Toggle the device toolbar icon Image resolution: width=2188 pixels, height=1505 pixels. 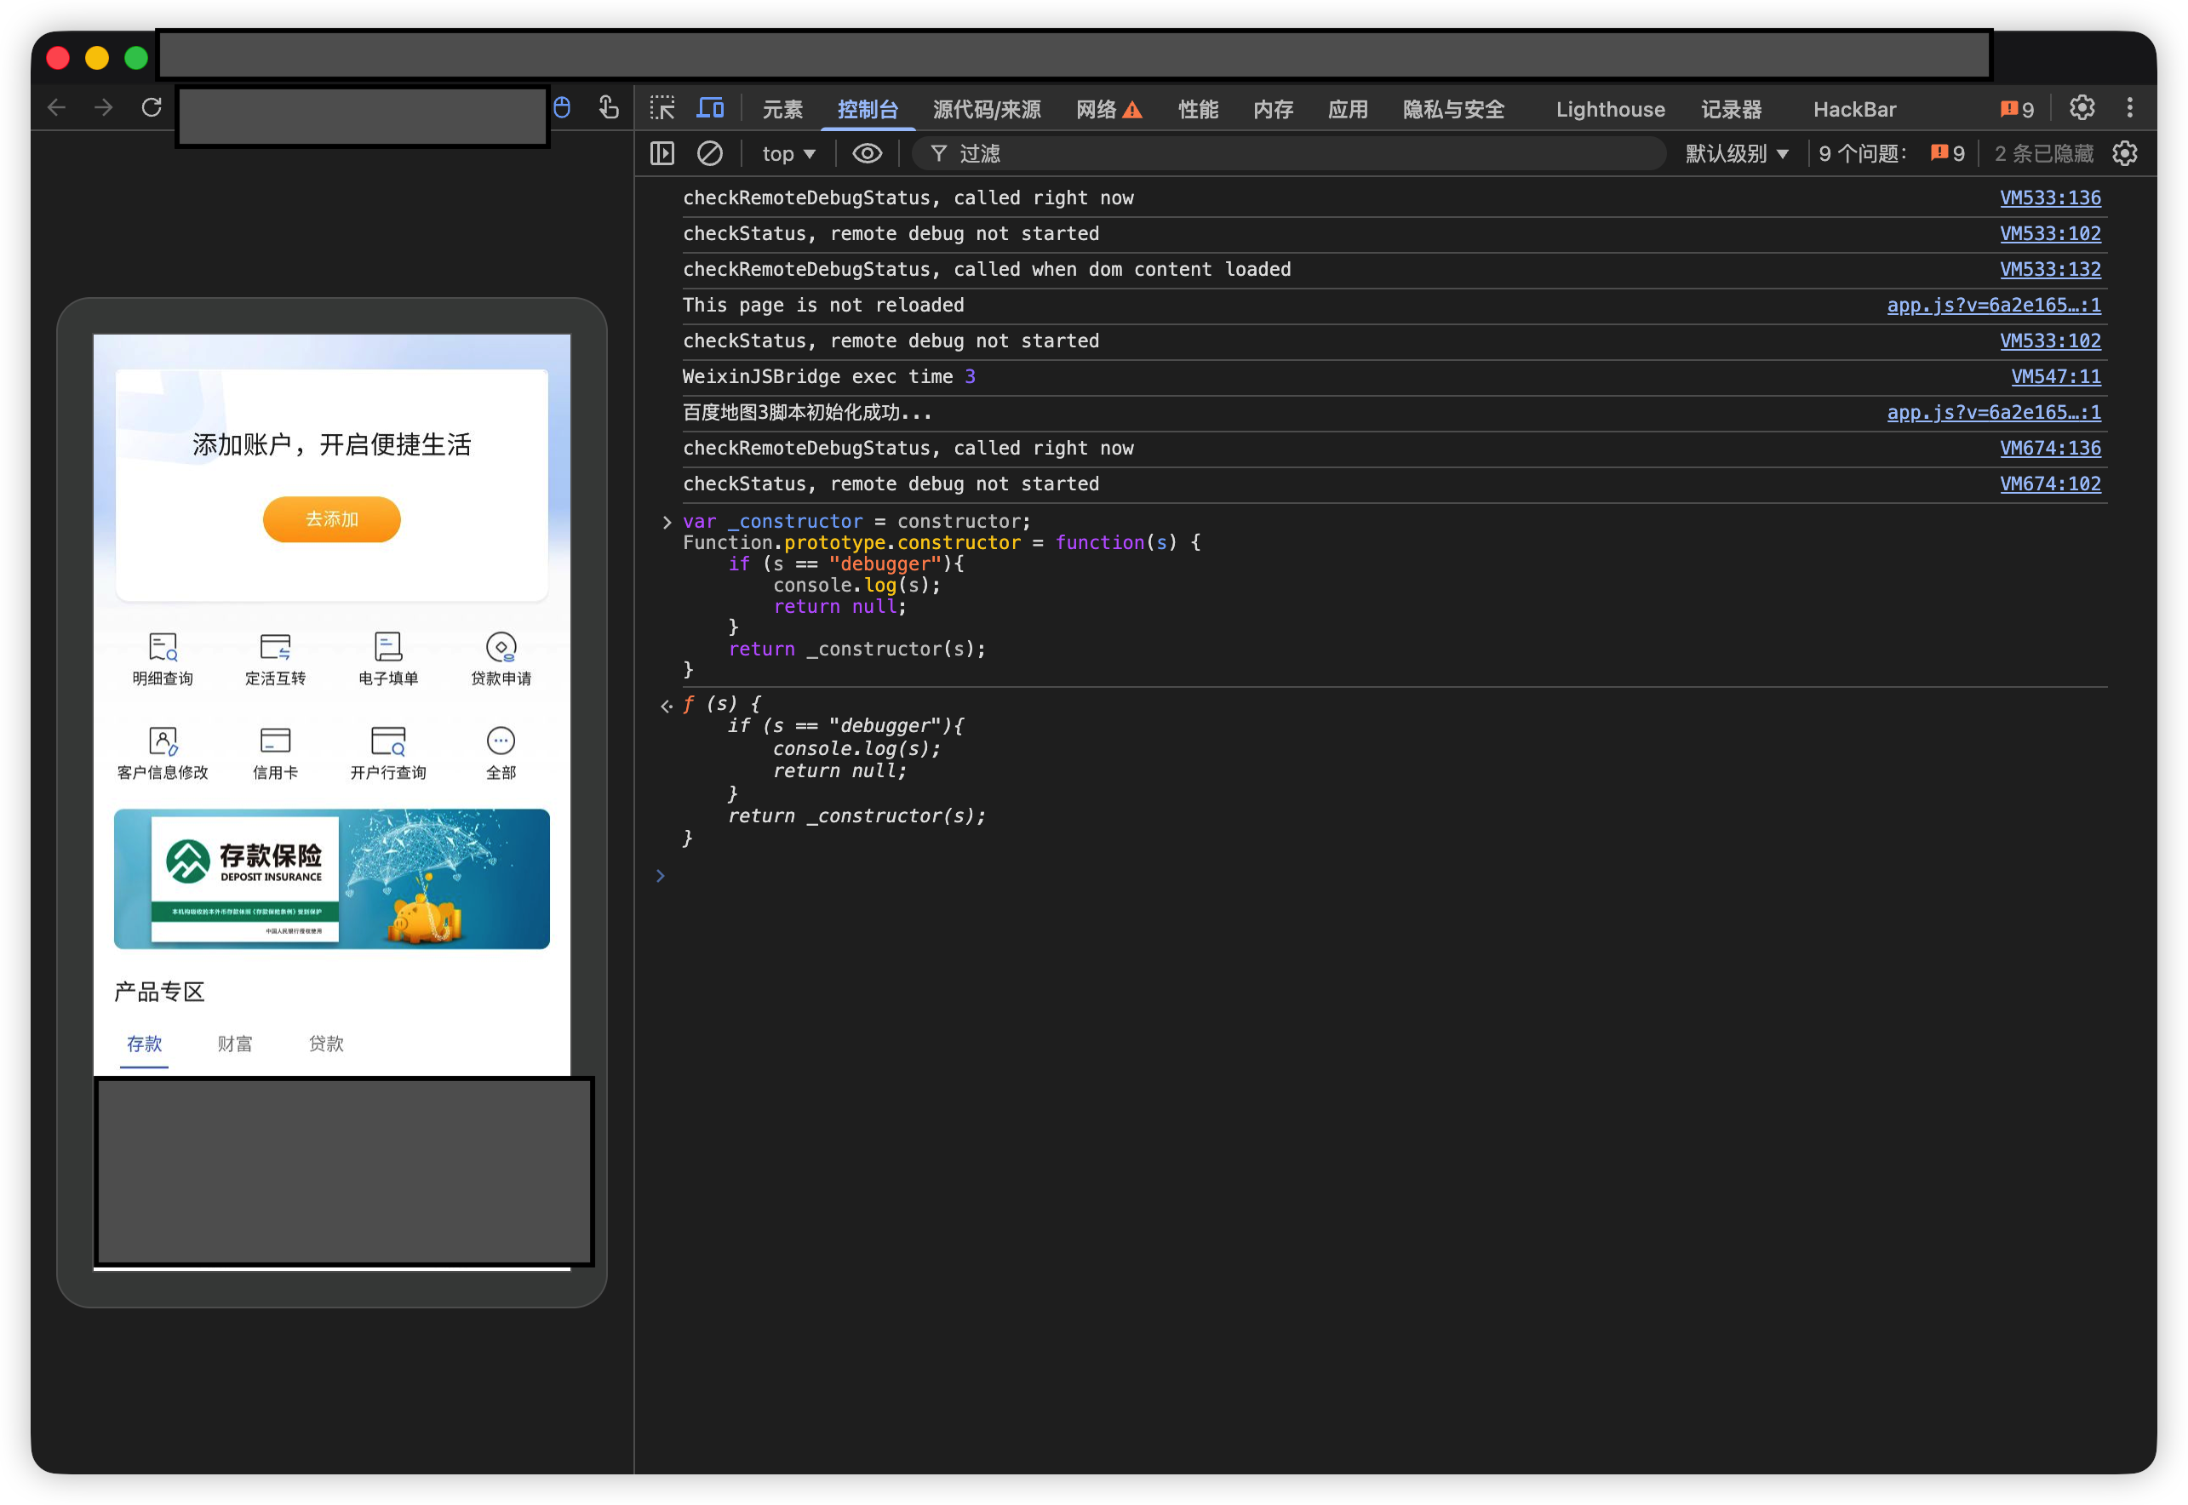point(709,108)
